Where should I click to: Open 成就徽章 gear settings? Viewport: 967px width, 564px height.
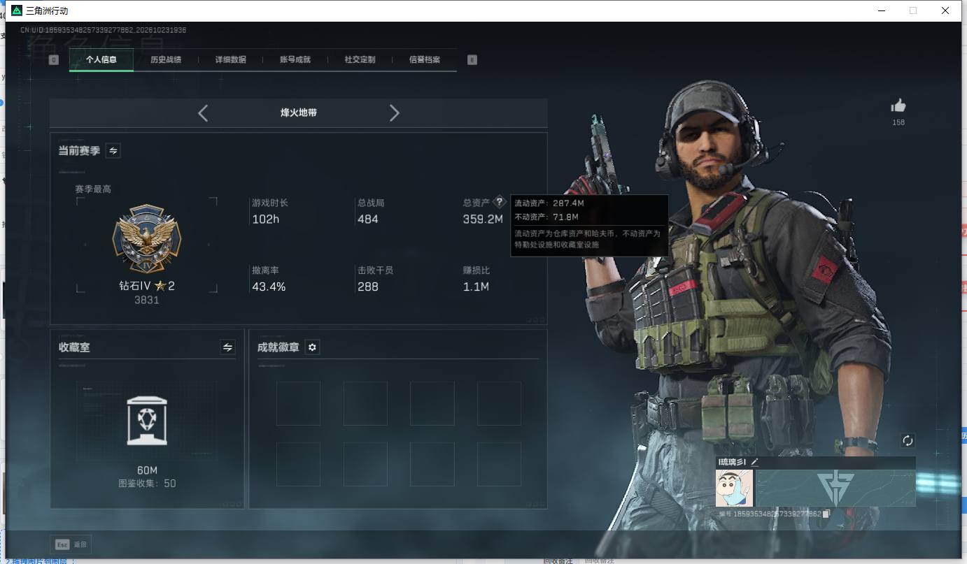pos(313,347)
